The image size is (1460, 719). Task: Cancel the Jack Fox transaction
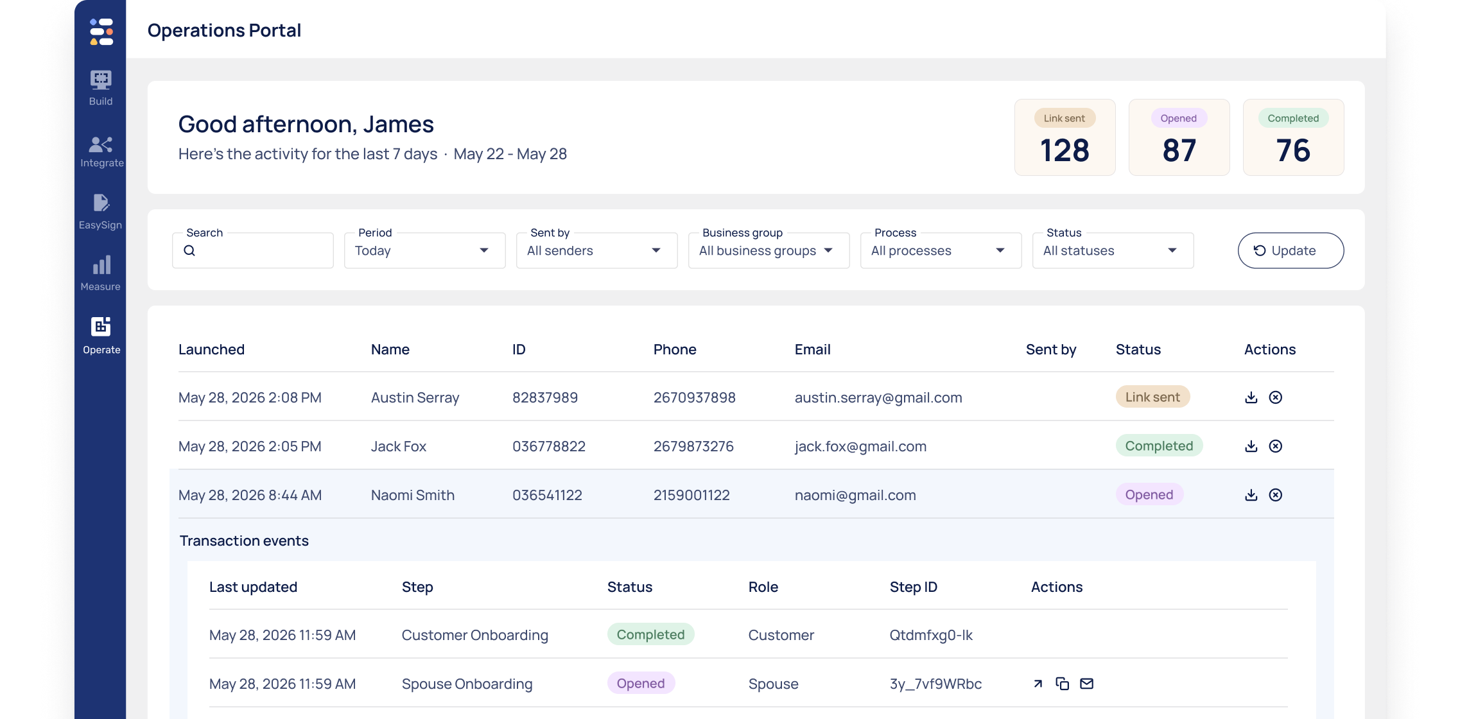1276,446
